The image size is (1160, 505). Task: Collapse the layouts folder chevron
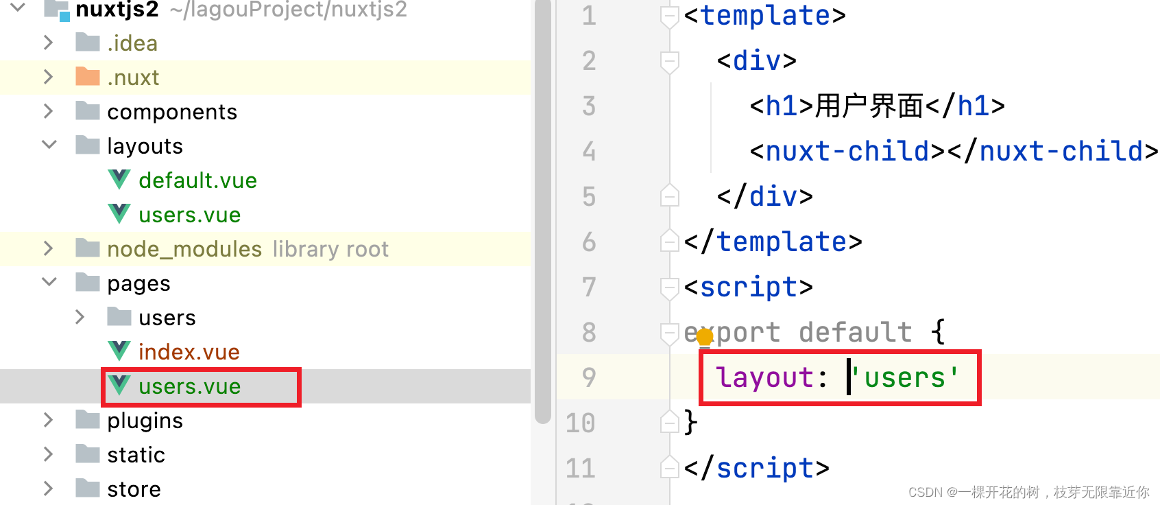pos(49,145)
